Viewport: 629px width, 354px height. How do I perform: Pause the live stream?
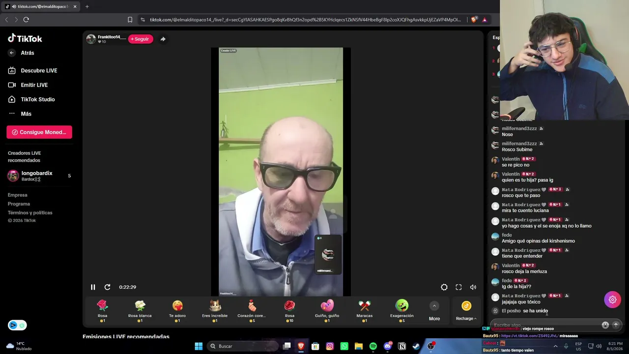coord(93,287)
